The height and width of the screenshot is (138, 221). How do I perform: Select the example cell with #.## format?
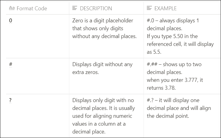(x=182, y=76)
